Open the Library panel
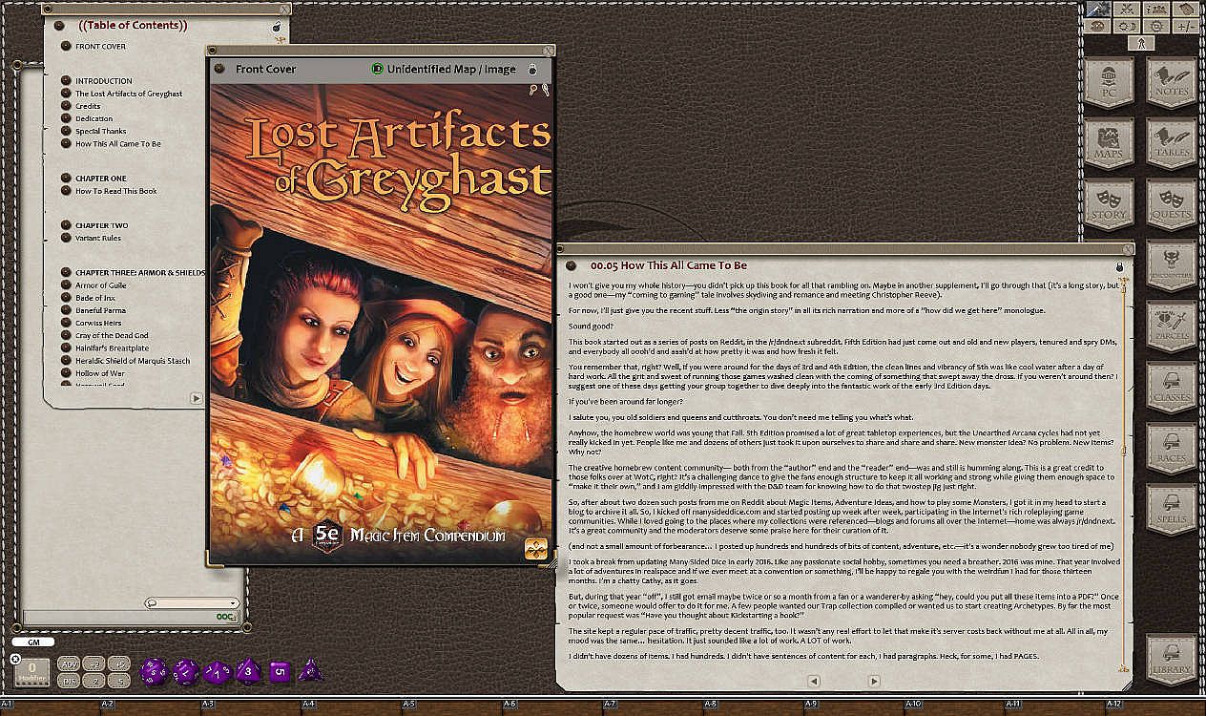1206x716 pixels. point(1171,659)
